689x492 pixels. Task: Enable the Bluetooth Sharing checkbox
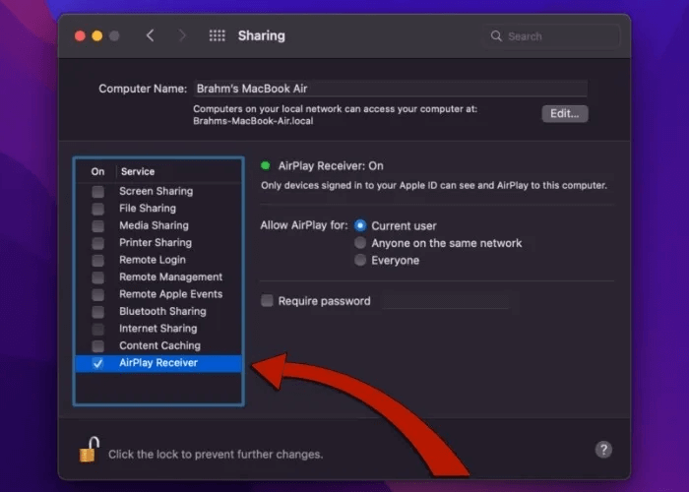tap(98, 312)
